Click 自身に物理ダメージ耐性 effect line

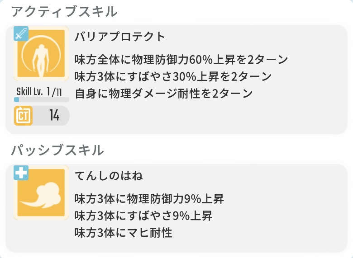click(163, 94)
